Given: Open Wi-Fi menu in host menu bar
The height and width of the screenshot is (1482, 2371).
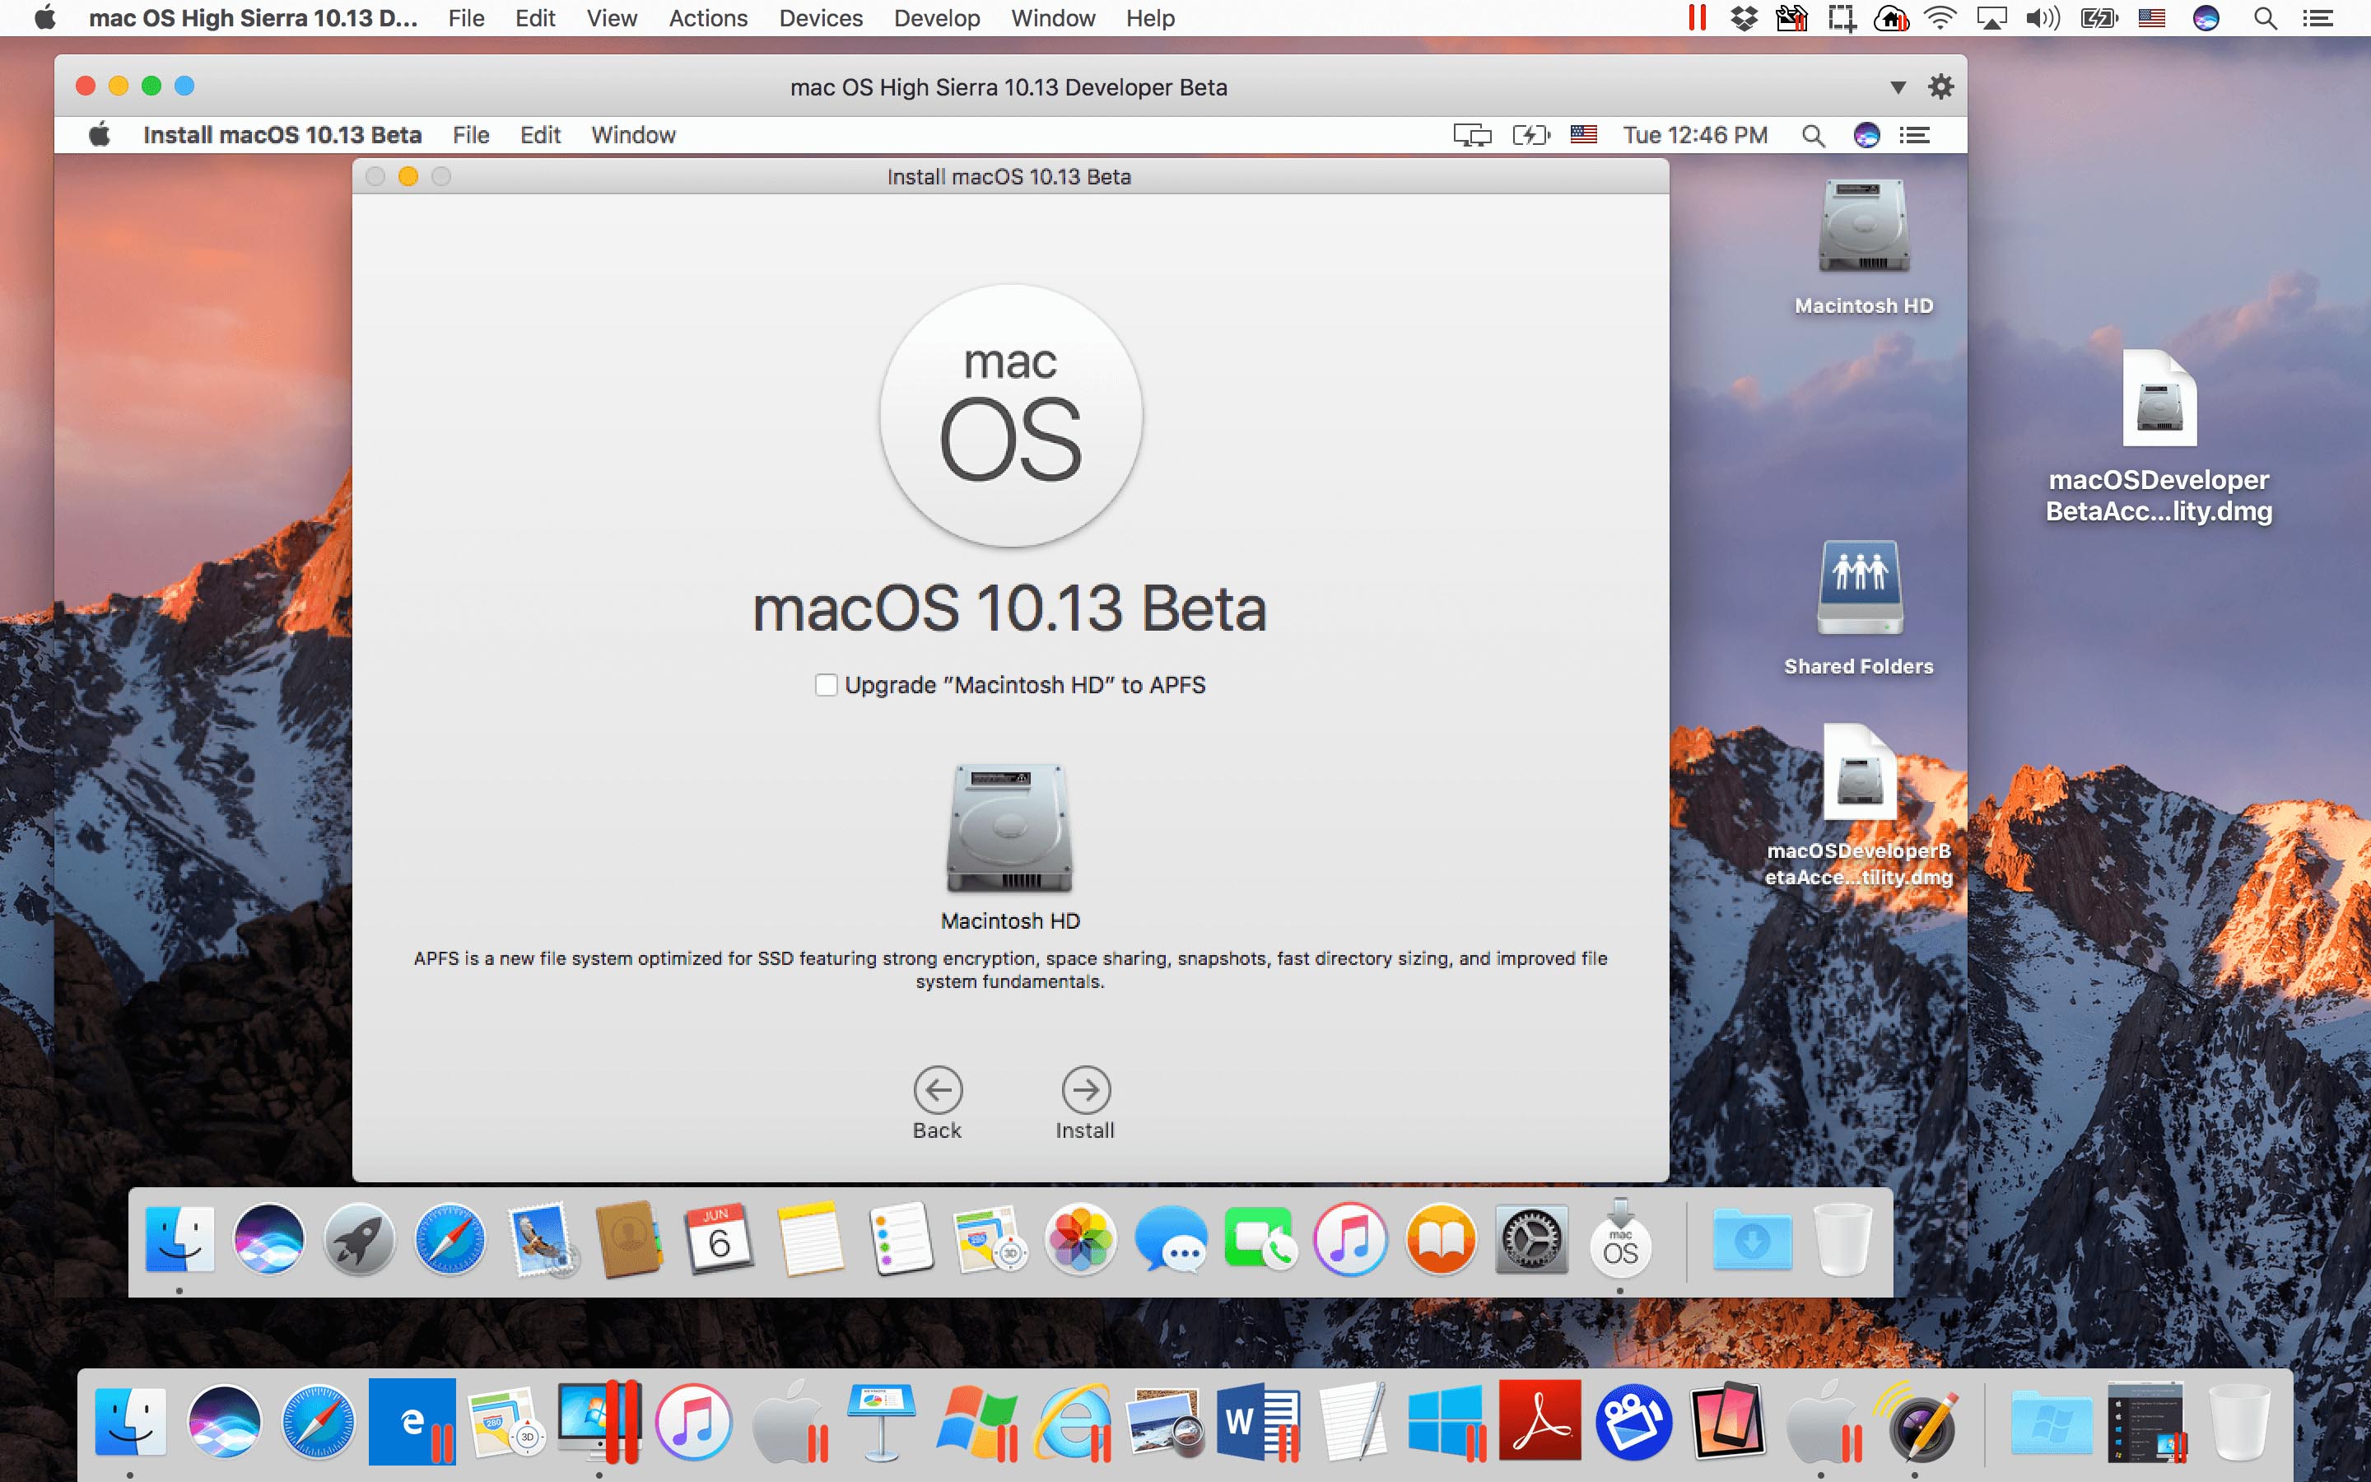Looking at the screenshot, I should click(1939, 17).
